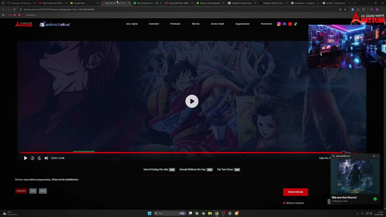
Task: Open Google Chrome from the taskbar
Action: coord(217,213)
